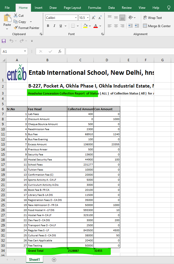Decrease font size with small A icon
The image size is (174, 264).
pyautogui.click(x=100, y=18)
